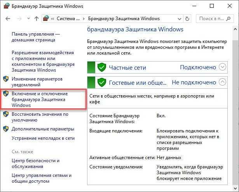This screenshot has height=192, width=239.
Task: Open 'Устранение неполадок в сети' link
Action: point(43,138)
